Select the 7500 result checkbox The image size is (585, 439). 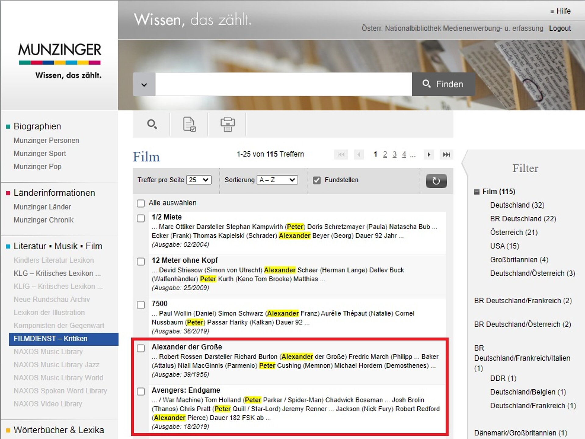click(140, 305)
